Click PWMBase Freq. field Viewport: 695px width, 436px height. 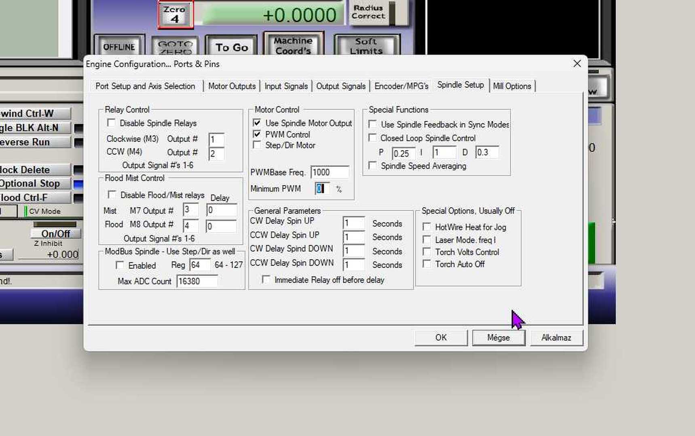point(330,172)
